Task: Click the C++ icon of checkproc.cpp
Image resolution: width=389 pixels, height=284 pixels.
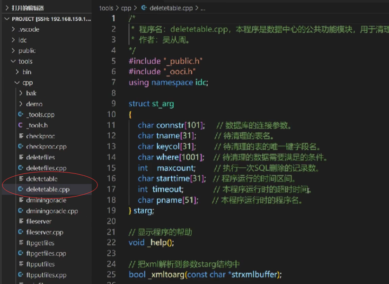Action: tap(21, 146)
